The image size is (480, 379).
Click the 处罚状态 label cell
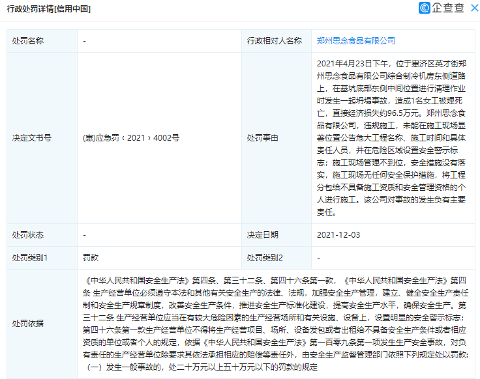tap(42, 235)
